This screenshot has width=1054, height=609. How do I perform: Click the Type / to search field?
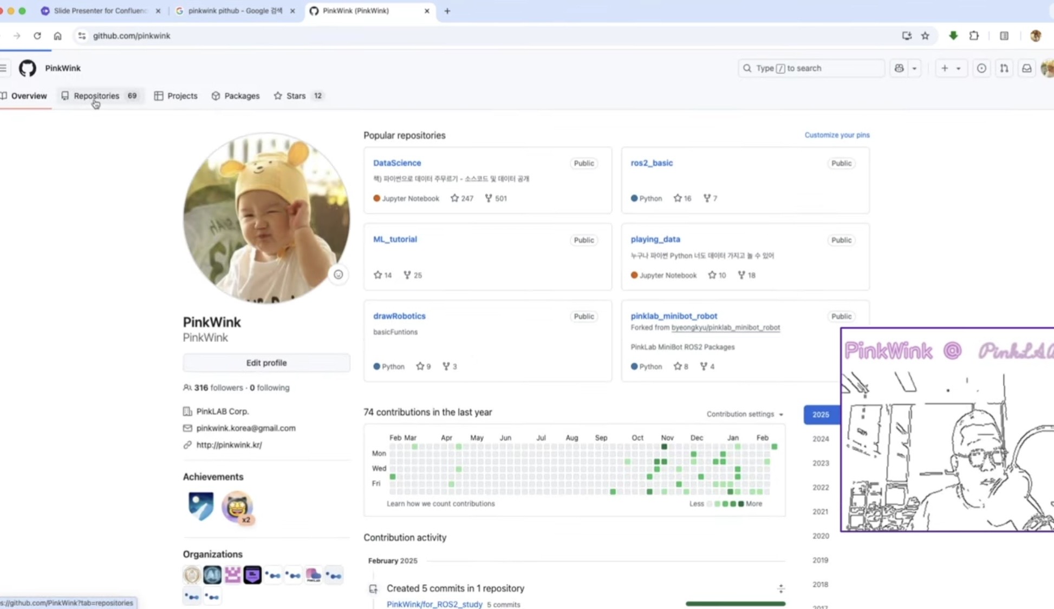coord(811,68)
